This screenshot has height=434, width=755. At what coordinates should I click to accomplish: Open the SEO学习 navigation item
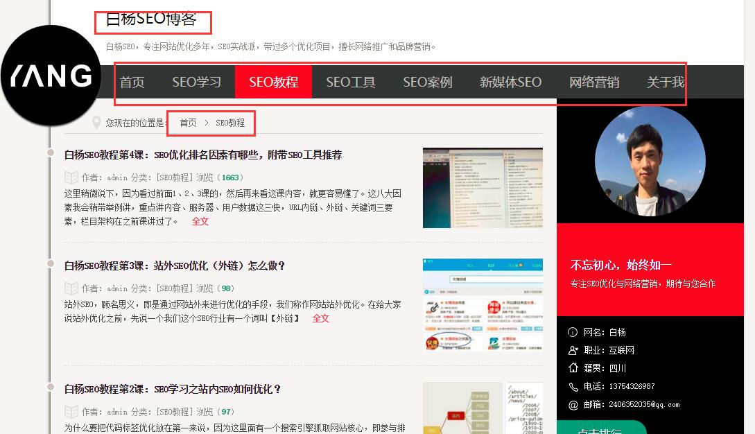[x=196, y=82]
